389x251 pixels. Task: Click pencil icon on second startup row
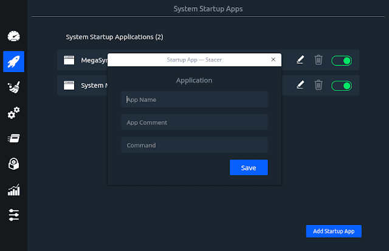point(300,85)
